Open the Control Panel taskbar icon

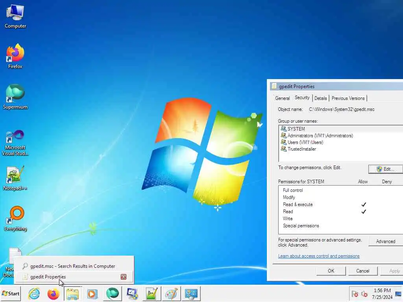191,294
